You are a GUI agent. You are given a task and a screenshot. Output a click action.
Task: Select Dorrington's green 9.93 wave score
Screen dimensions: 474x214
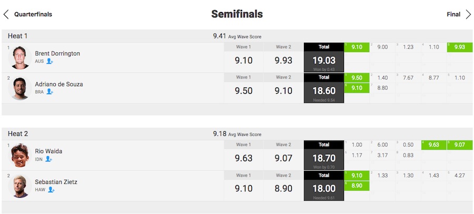(x=459, y=47)
